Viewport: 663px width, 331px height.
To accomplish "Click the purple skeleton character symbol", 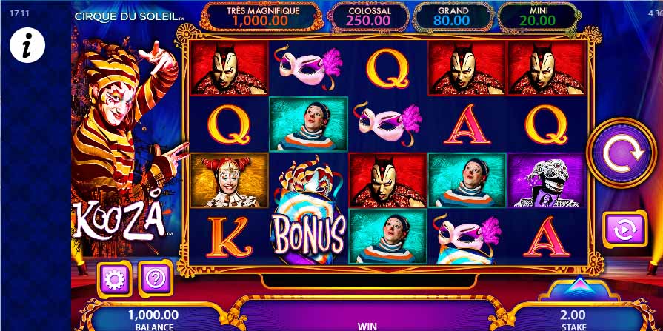I will click(x=547, y=180).
